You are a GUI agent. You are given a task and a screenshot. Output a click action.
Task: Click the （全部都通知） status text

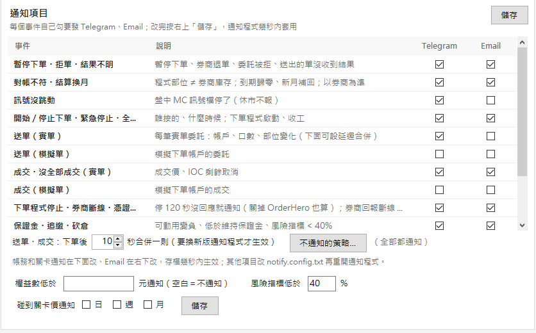tap(401, 242)
